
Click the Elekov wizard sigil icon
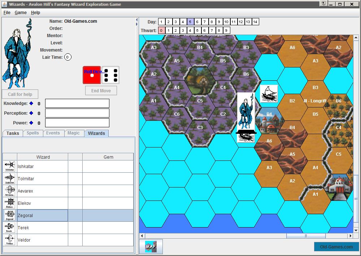click(10, 203)
